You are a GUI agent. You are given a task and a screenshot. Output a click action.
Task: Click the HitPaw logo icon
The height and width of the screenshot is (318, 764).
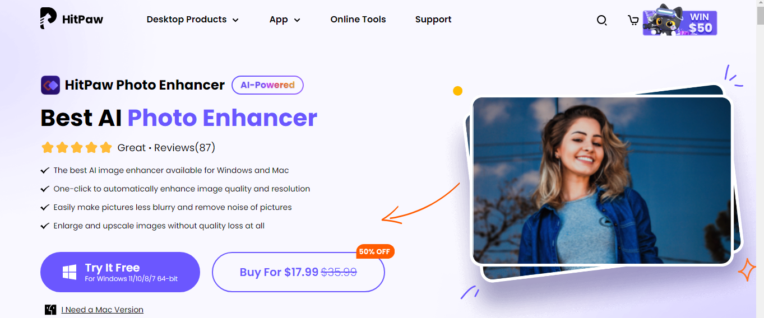pyautogui.click(x=48, y=18)
